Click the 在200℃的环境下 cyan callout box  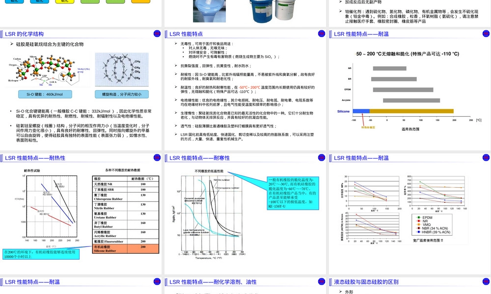pos(41,254)
